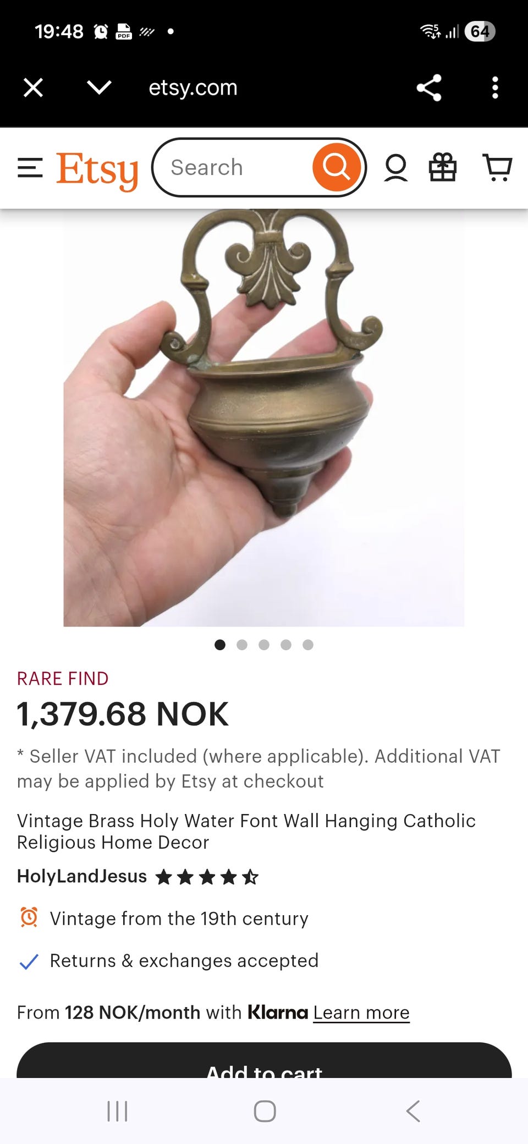Share this page via share icon
The width and height of the screenshot is (528, 1144).
pyautogui.click(x=429, y=87)
